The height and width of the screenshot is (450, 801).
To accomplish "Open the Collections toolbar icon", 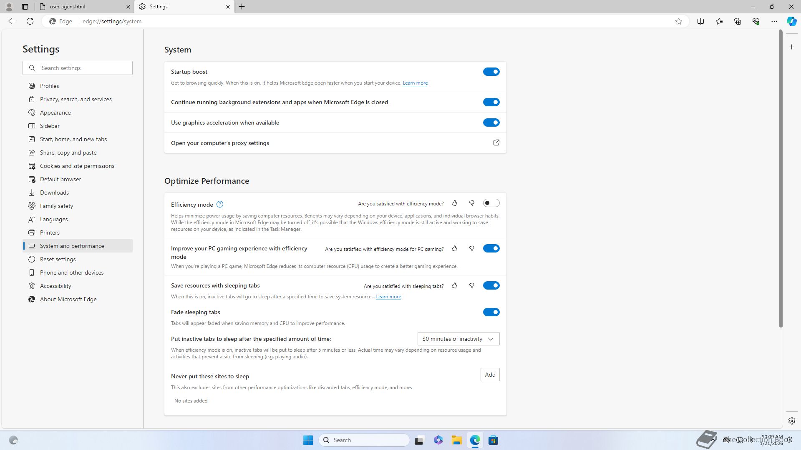I will 737,21.
